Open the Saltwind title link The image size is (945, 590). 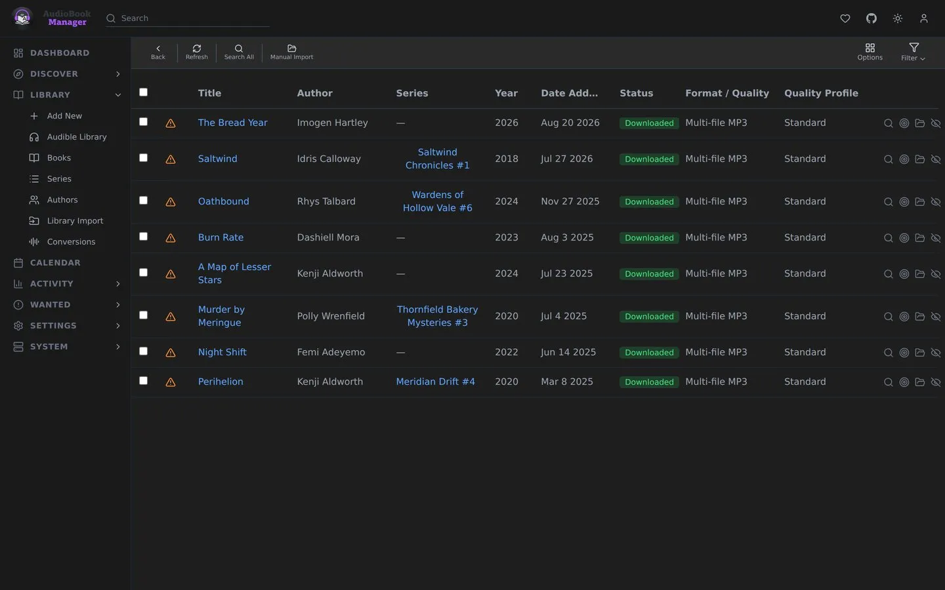[x=218, y=159]
